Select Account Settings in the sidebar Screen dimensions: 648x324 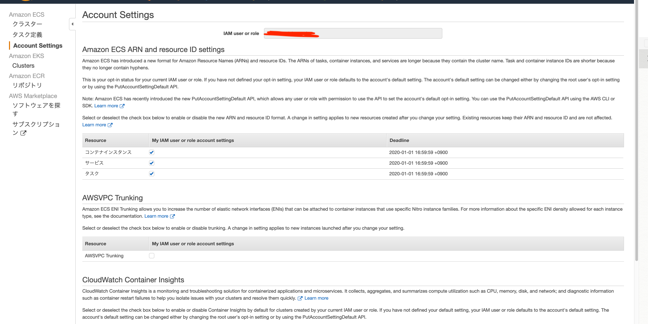coord(38,46)
